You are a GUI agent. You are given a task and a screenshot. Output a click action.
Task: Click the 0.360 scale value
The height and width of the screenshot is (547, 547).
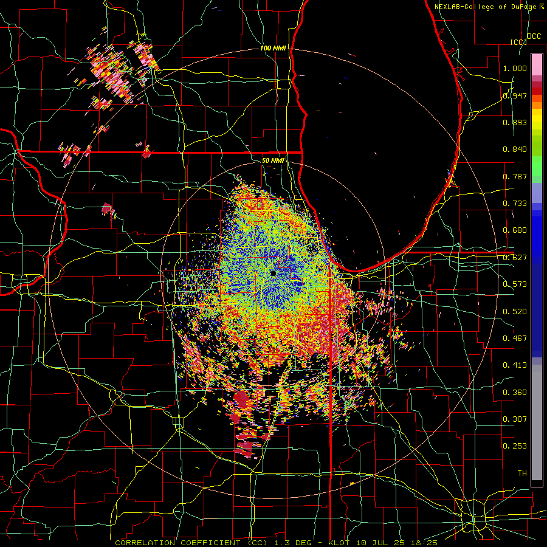click(x=515, y=393)
